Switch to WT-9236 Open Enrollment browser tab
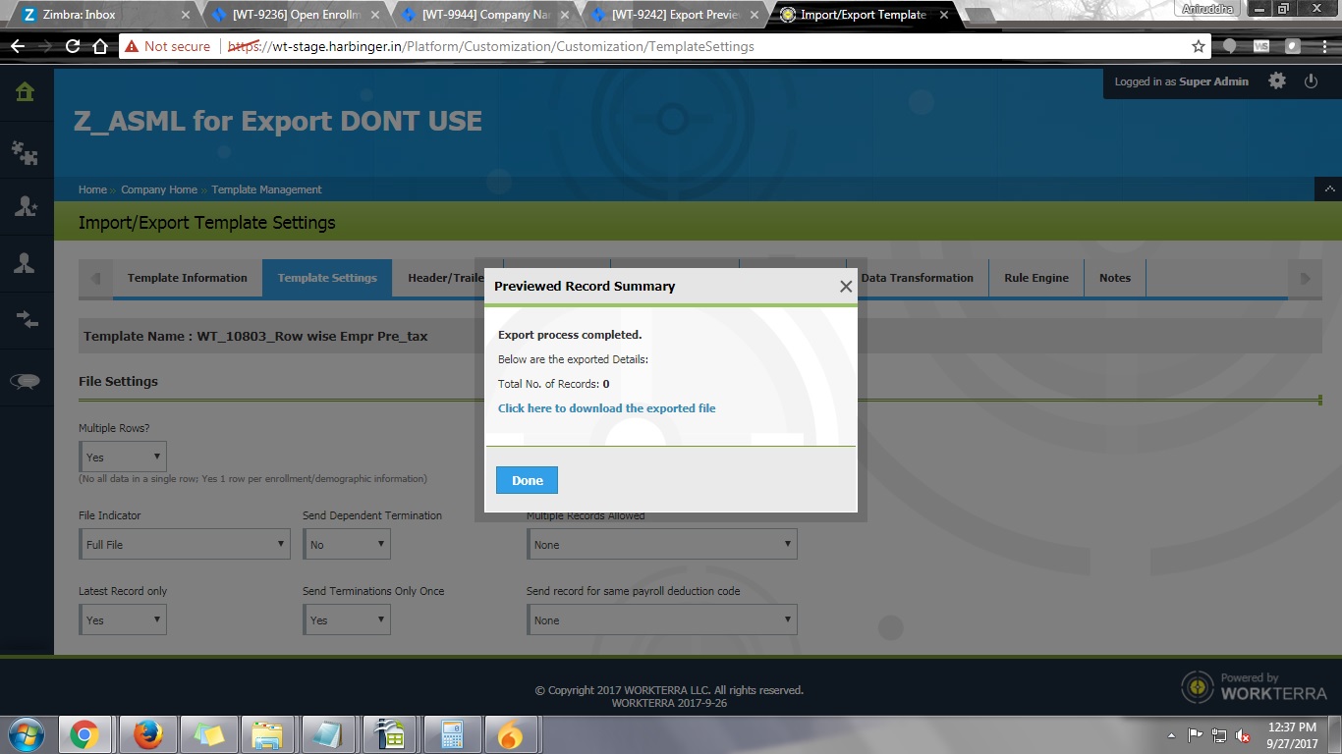Screen dimensions: 1342x754 click(295, 15)
